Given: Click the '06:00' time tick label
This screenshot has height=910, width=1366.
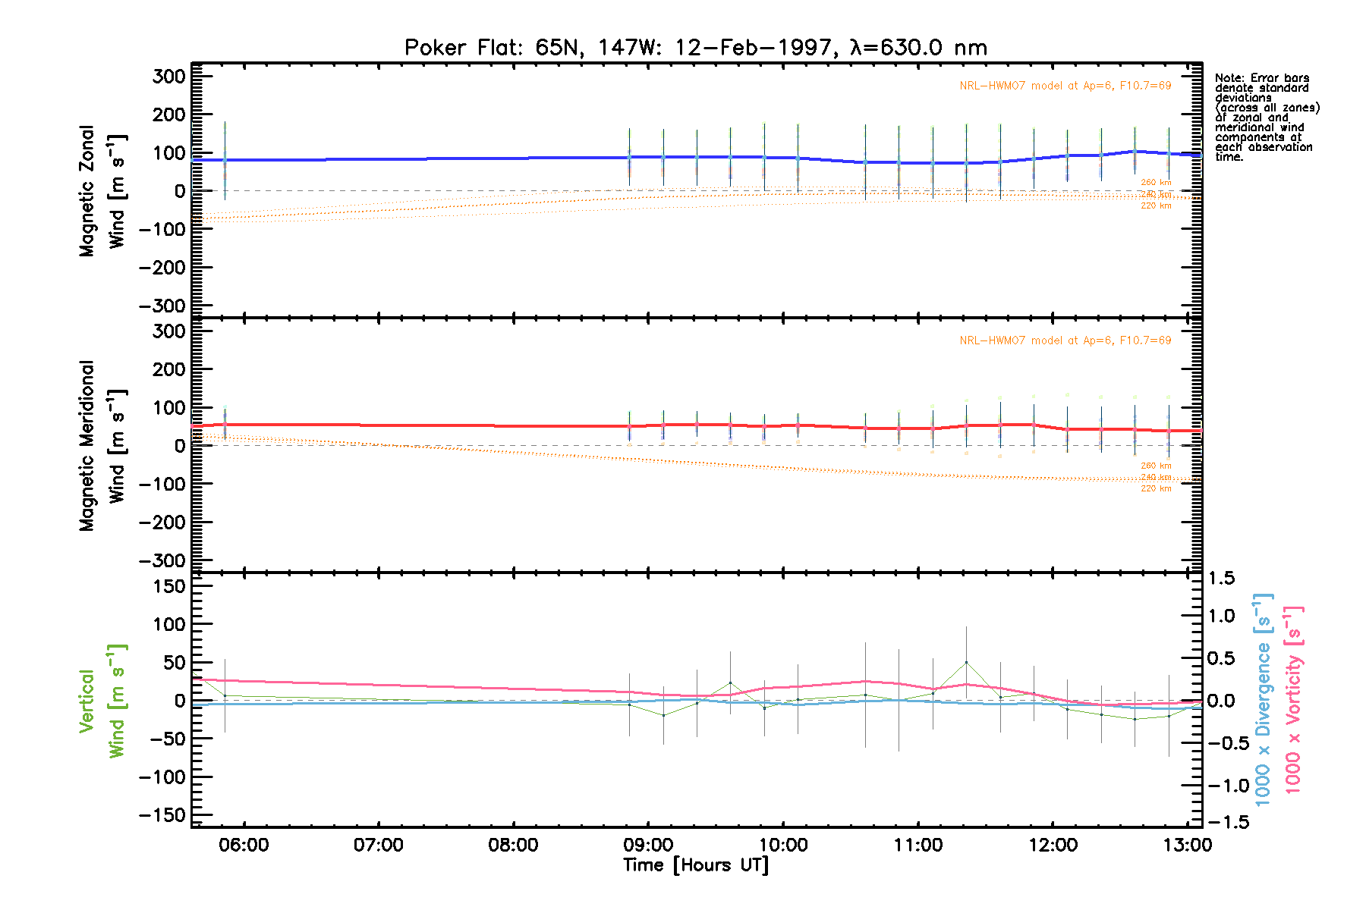Looking at the screenshot, I should pyautogui.click(x=244, y=846).
